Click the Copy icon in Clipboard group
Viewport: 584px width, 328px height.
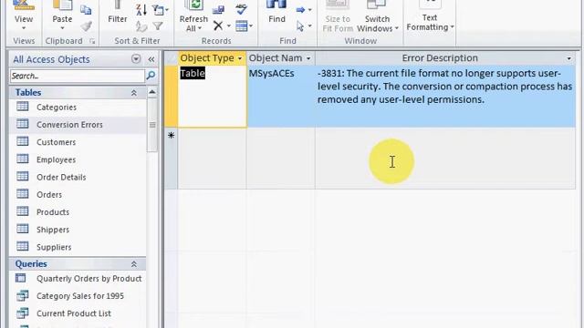coord(86,10)
